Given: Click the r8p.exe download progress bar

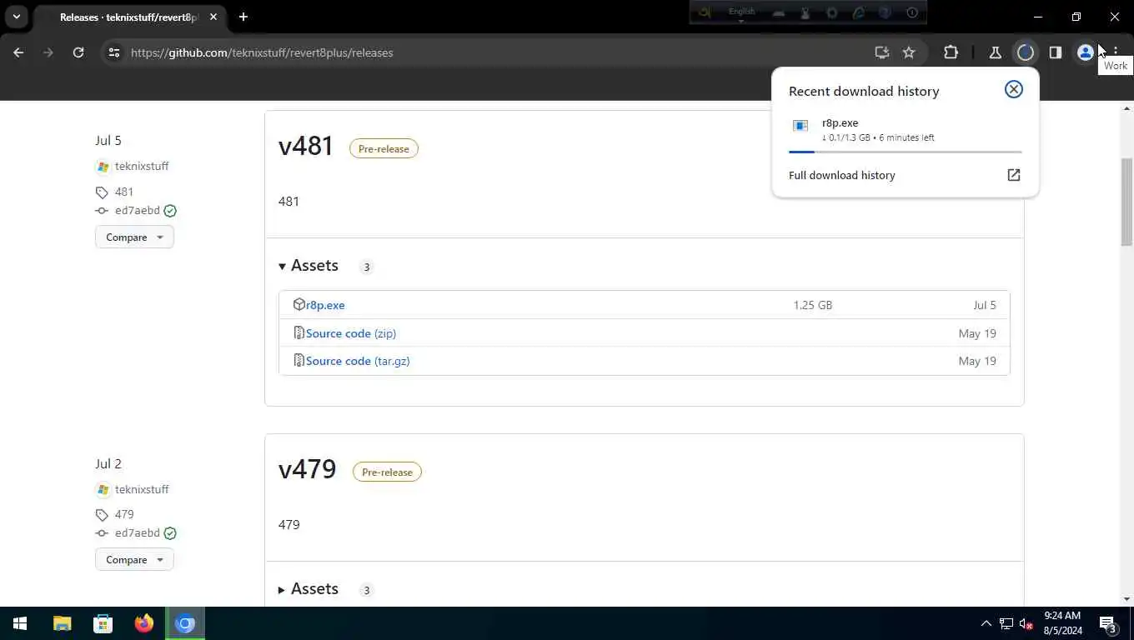Looking at the screenshot, I should pos(905,152).
